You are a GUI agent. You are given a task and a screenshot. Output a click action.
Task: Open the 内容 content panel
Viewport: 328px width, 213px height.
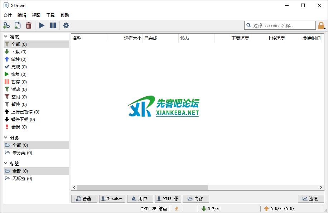click(196, 199)
